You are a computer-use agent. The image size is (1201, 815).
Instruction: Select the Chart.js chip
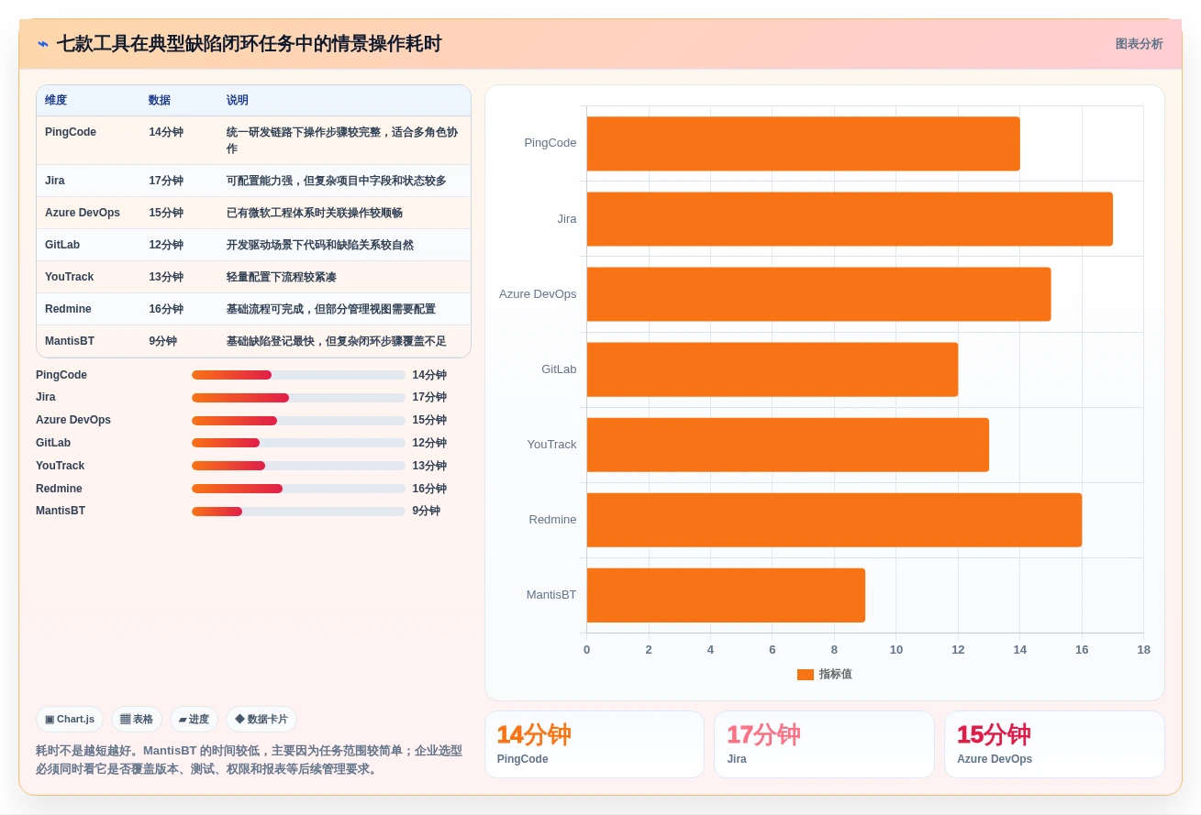click(x=70, y=720)
